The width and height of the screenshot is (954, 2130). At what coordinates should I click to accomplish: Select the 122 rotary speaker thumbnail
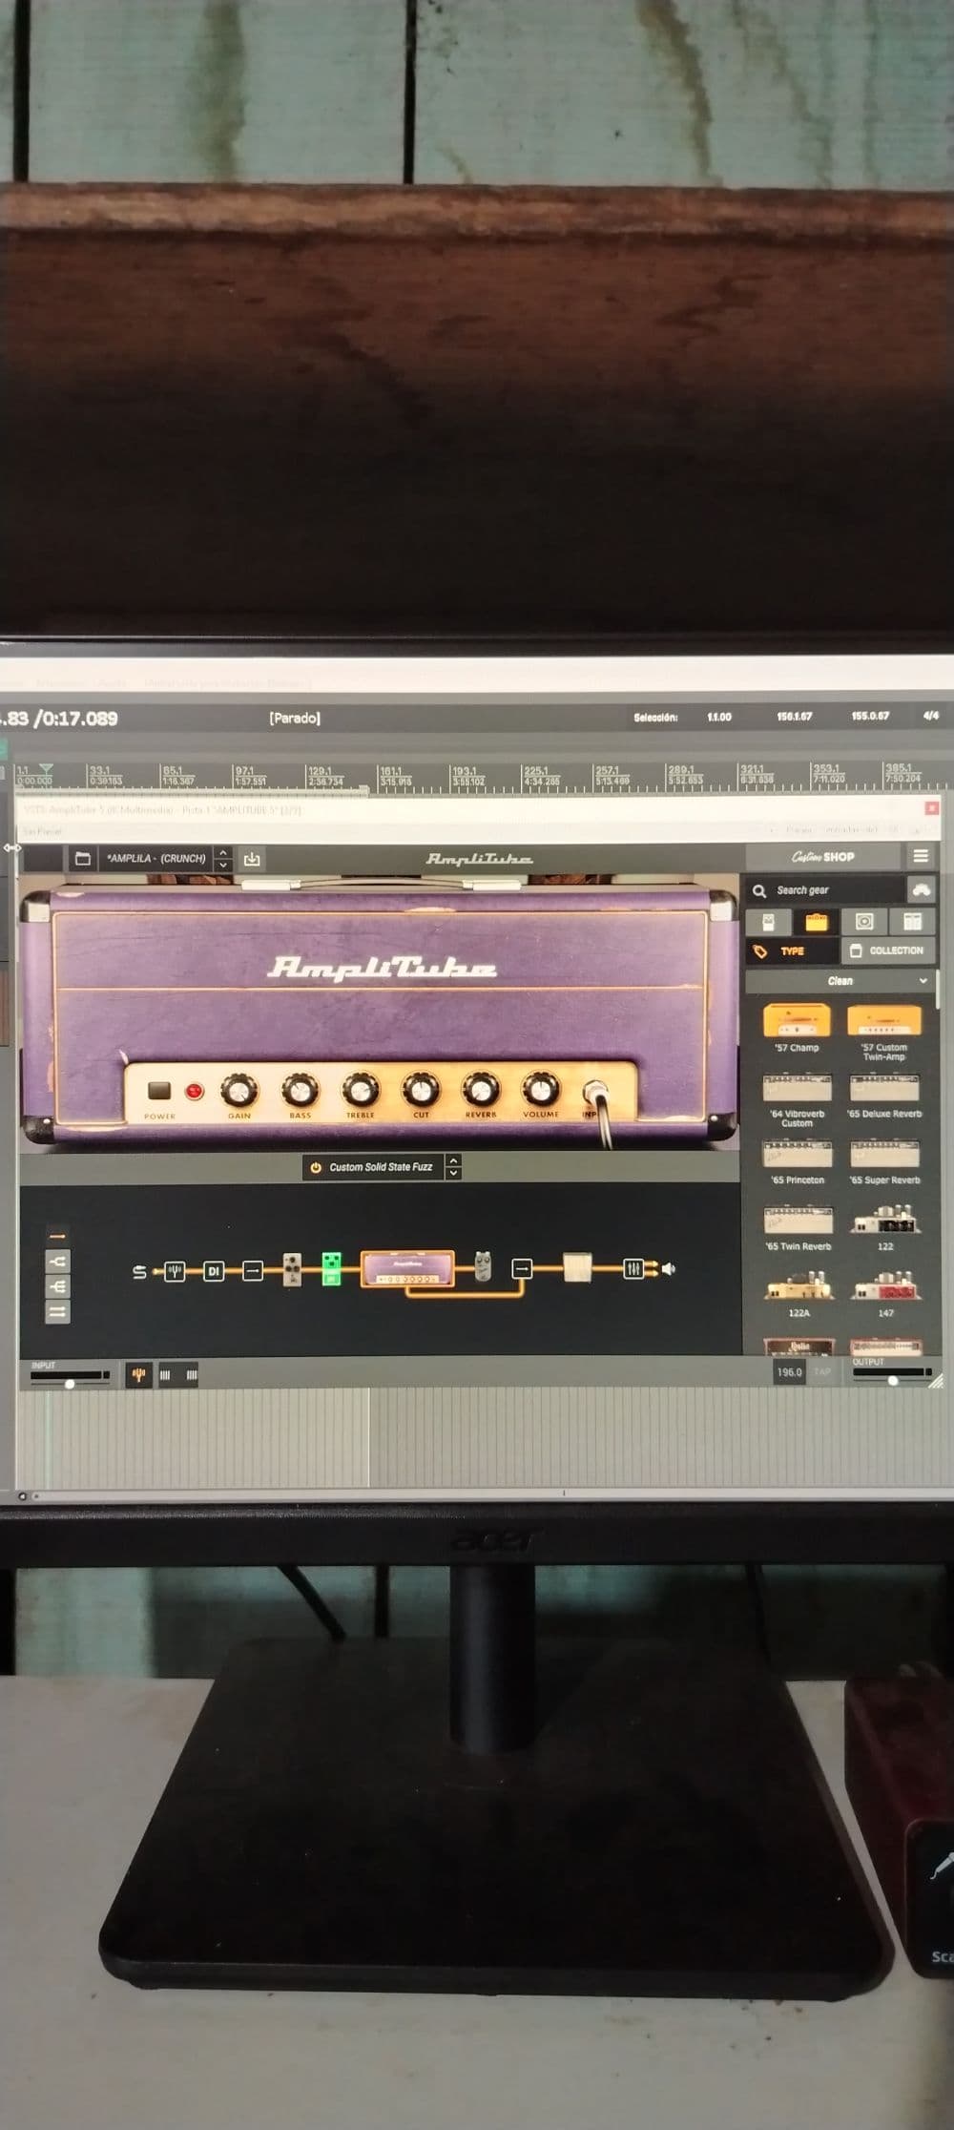coord(885,1221)
